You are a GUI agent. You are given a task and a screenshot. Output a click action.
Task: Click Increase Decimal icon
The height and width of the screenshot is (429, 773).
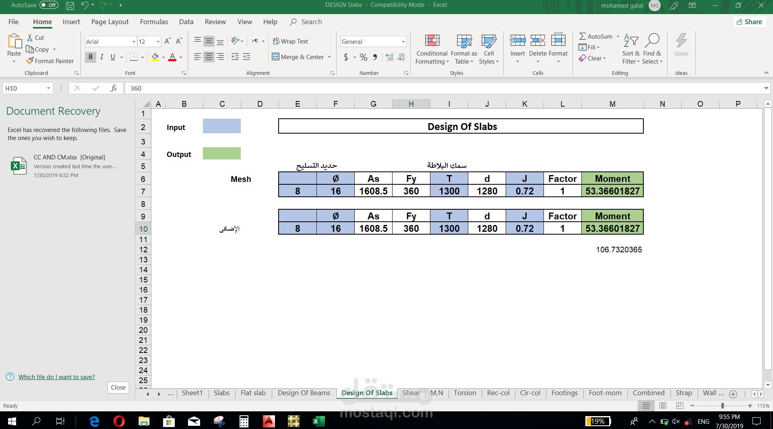pos(389,57)
